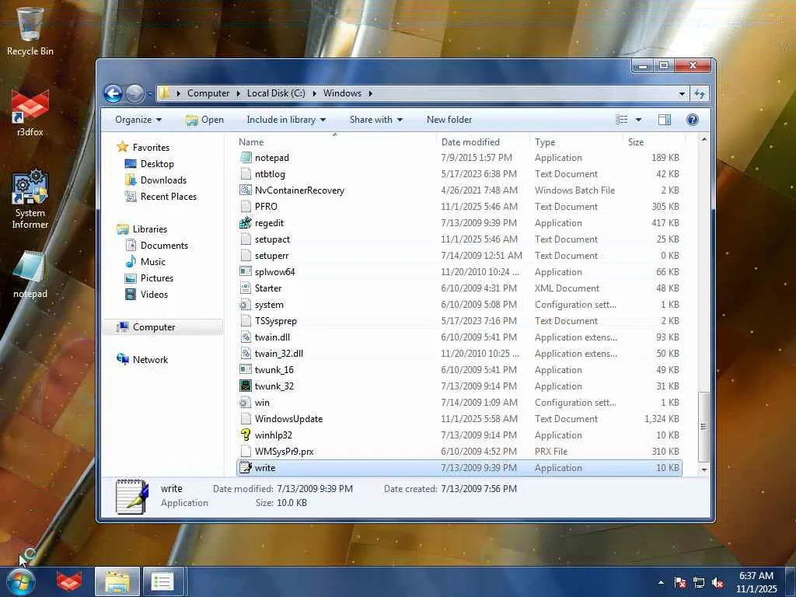This screenshot has height=597, width=796.
Task: Click the Explorer forward arrow button
Action: click(134, 93)
